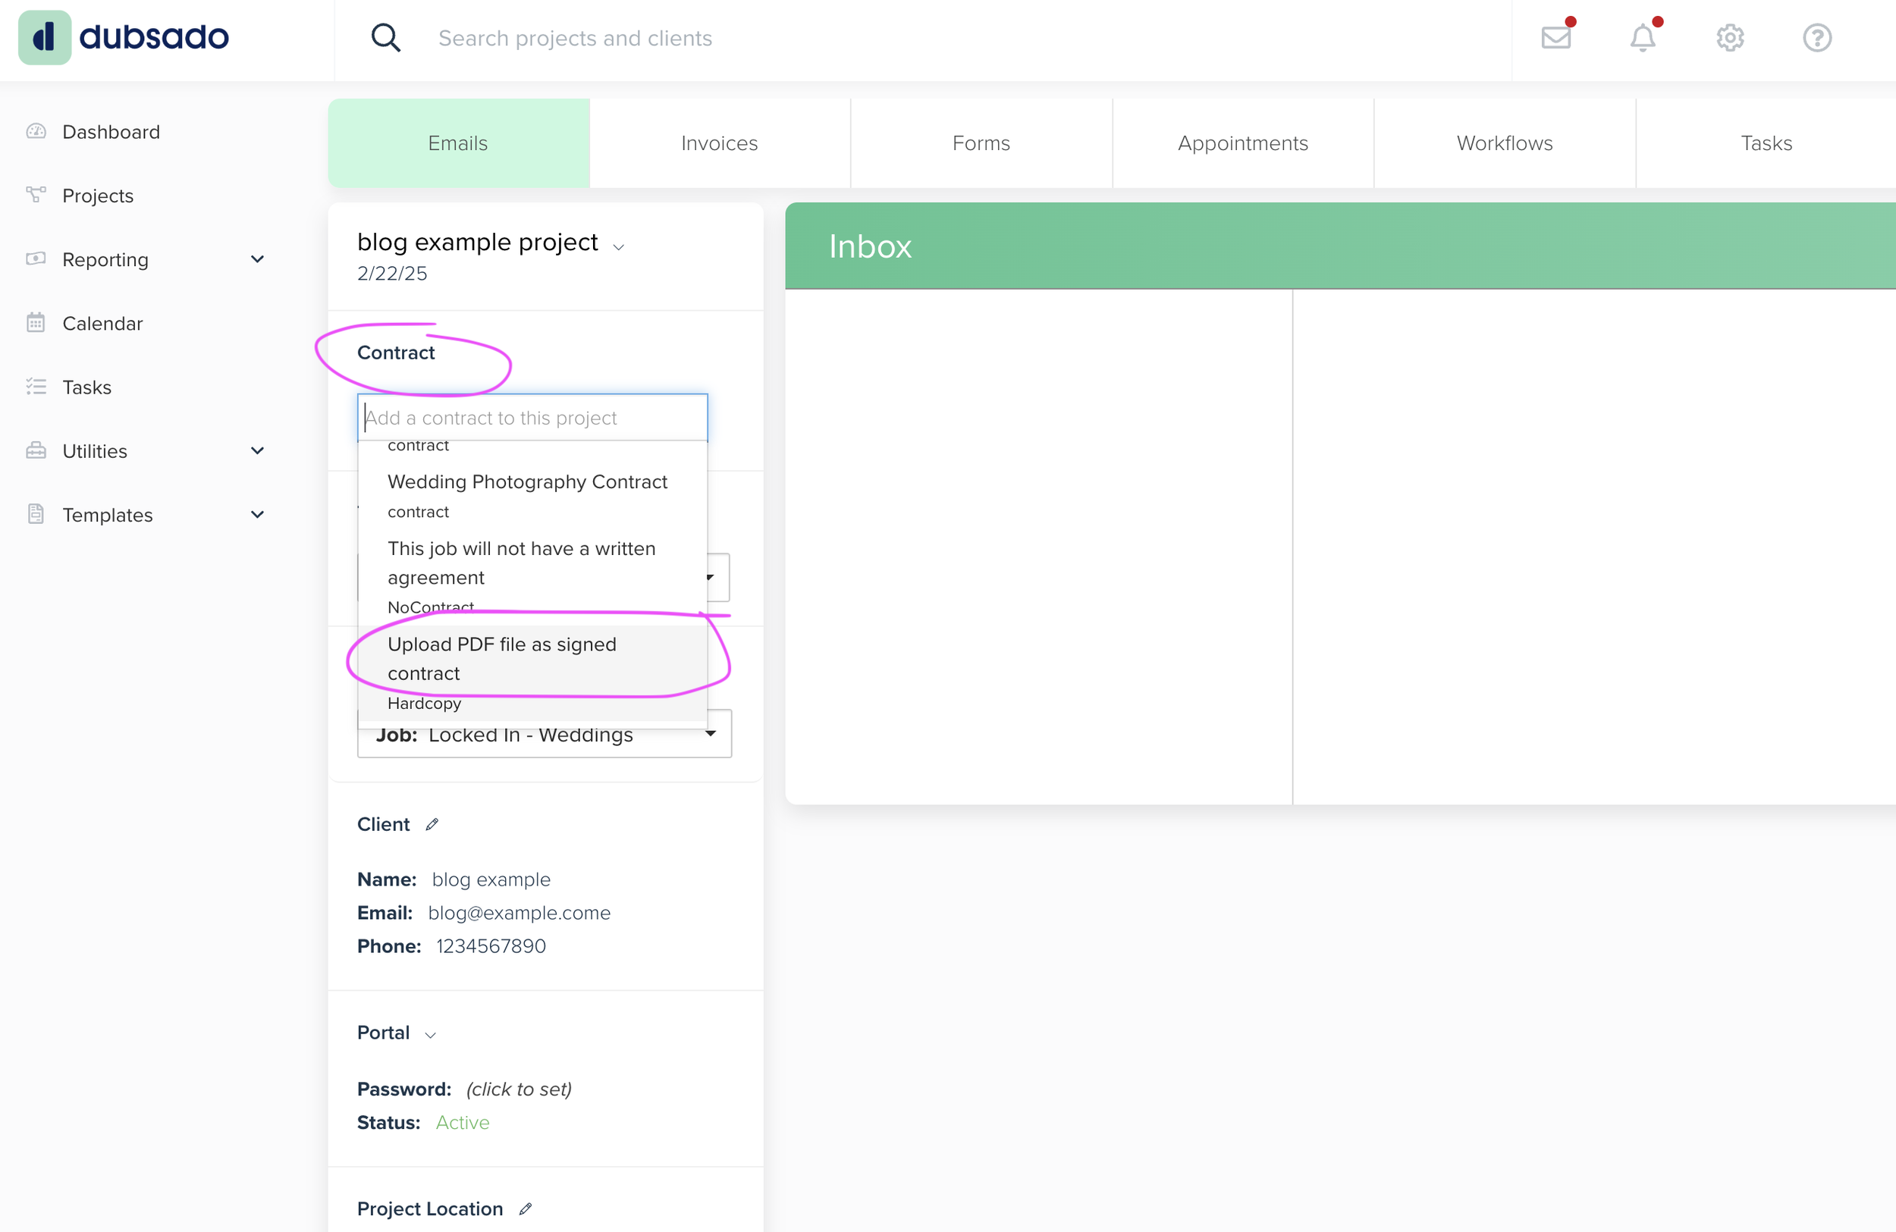
Task: Open notifications bell icon
Action: coord(1642,37)
